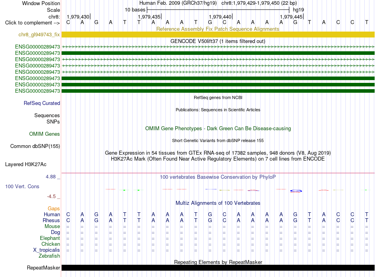Click the blue G logo in PhyloP track

coord(296,191)
